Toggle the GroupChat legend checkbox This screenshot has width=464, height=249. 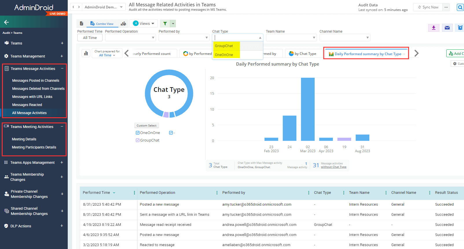(x=137, y=140)
